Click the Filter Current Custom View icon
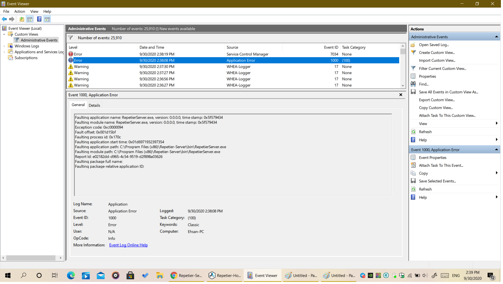The image size is (503, 284). pyautogui.click(x=414, y=68)
